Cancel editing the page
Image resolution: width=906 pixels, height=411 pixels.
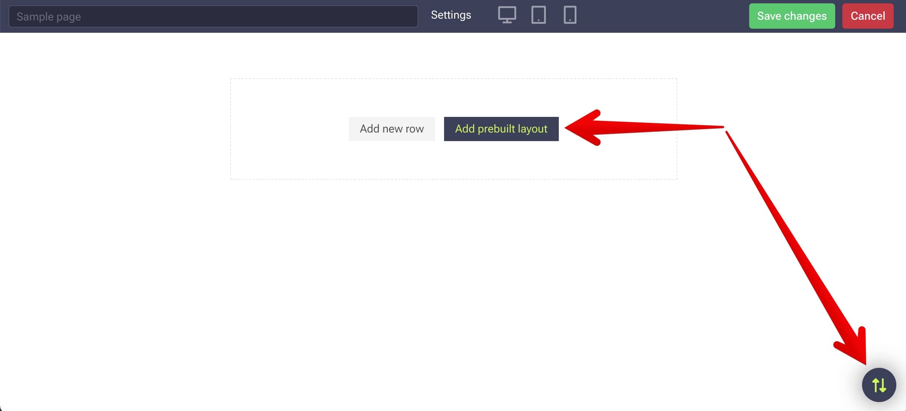coord(868,16)
